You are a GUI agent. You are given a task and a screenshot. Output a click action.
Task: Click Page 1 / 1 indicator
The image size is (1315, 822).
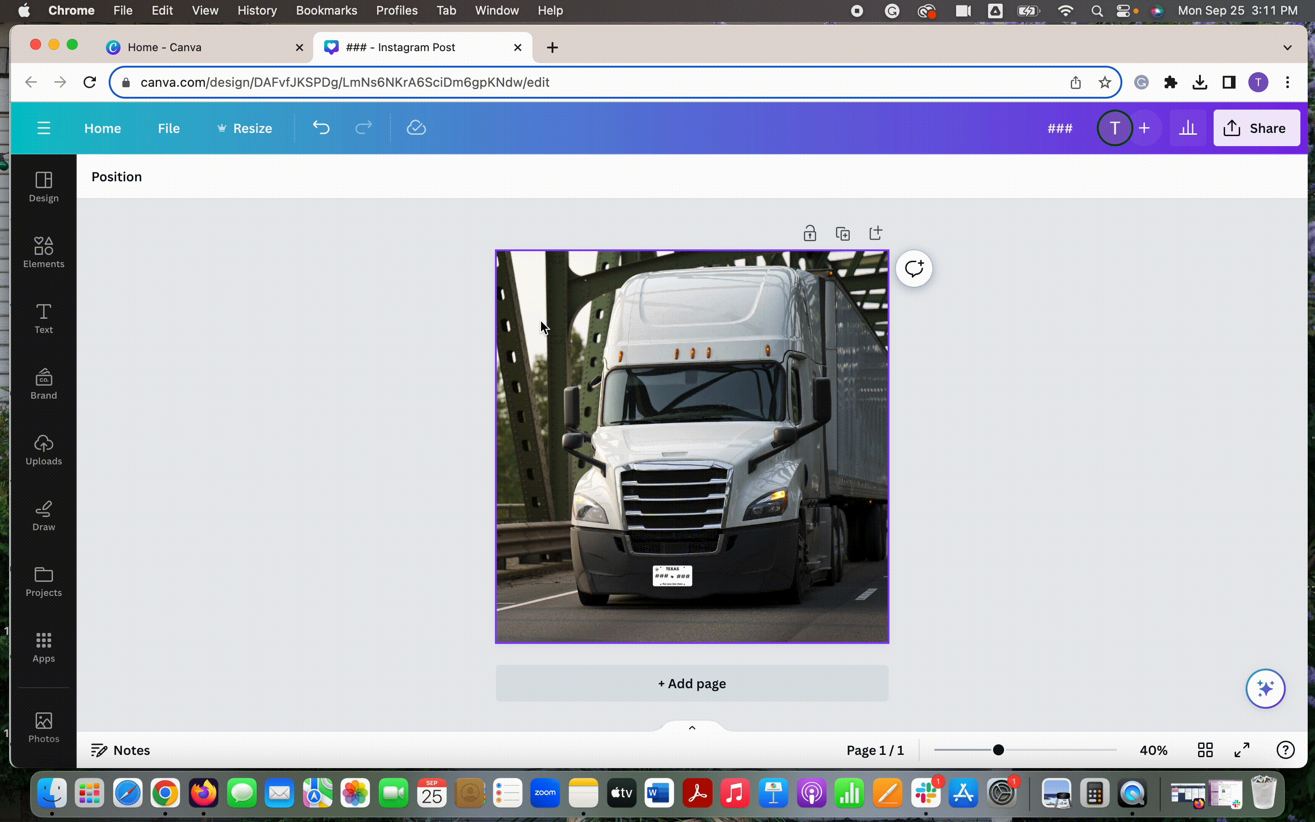[x=875, y=750]
